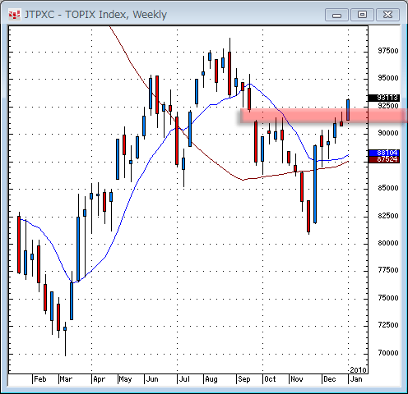Maximize the TOPIX Index chart window
Image resolution: width=408 pixels, height=394 pixels.
[x=362, y=15]
